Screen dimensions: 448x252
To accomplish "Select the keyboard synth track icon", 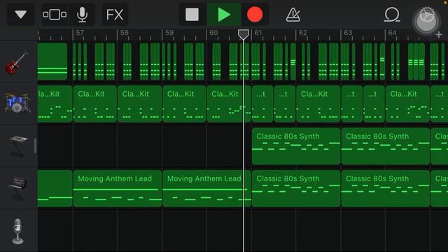I will (x=17, y=146).
